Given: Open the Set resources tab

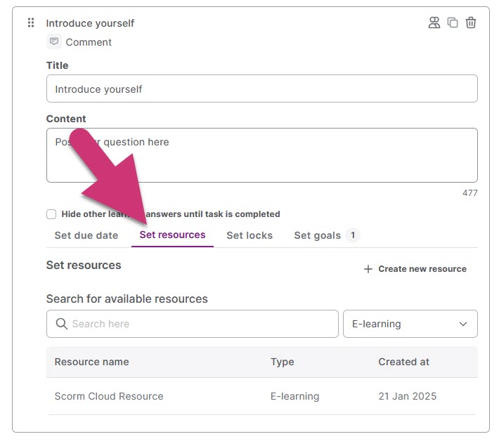Looking at the screenshot, I should point(172,235).
